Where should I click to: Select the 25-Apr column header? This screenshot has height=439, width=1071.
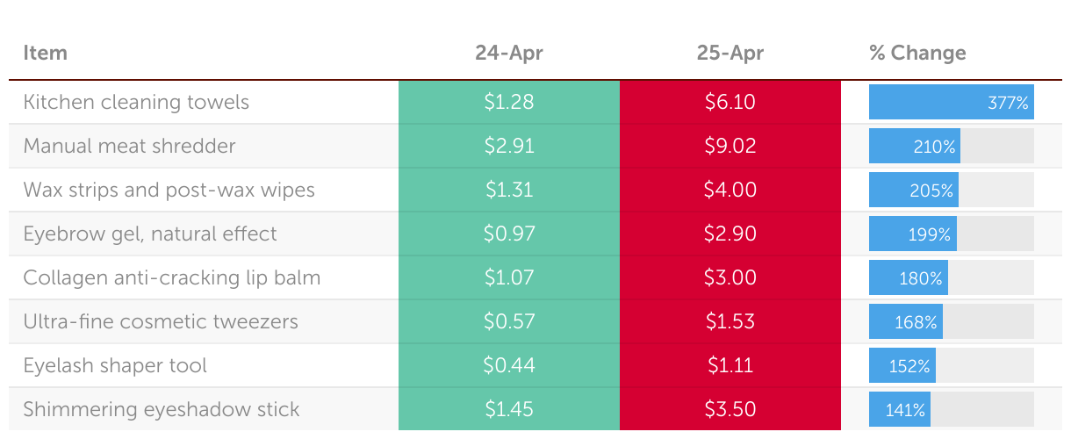pyautogui.click(x=730, y=53)
